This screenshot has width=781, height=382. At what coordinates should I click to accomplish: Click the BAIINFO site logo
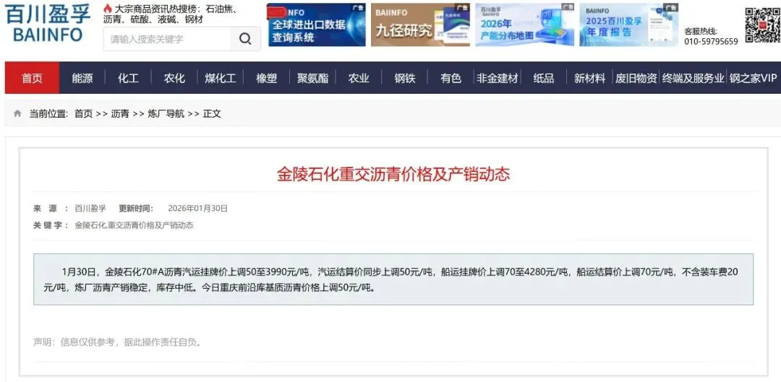pyautogui.click(x=48, y=23)
